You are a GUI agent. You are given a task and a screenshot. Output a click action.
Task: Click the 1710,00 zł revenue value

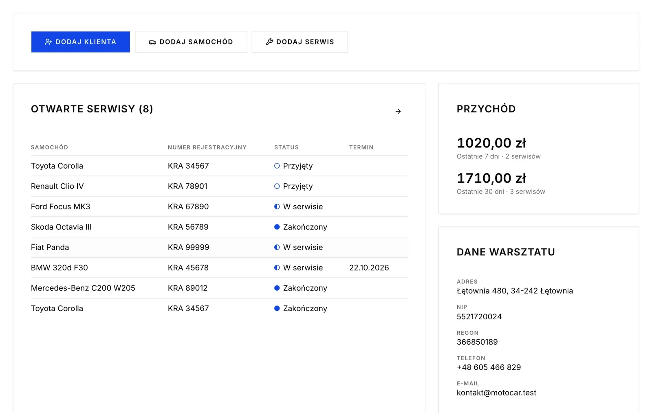click(491, 178)
